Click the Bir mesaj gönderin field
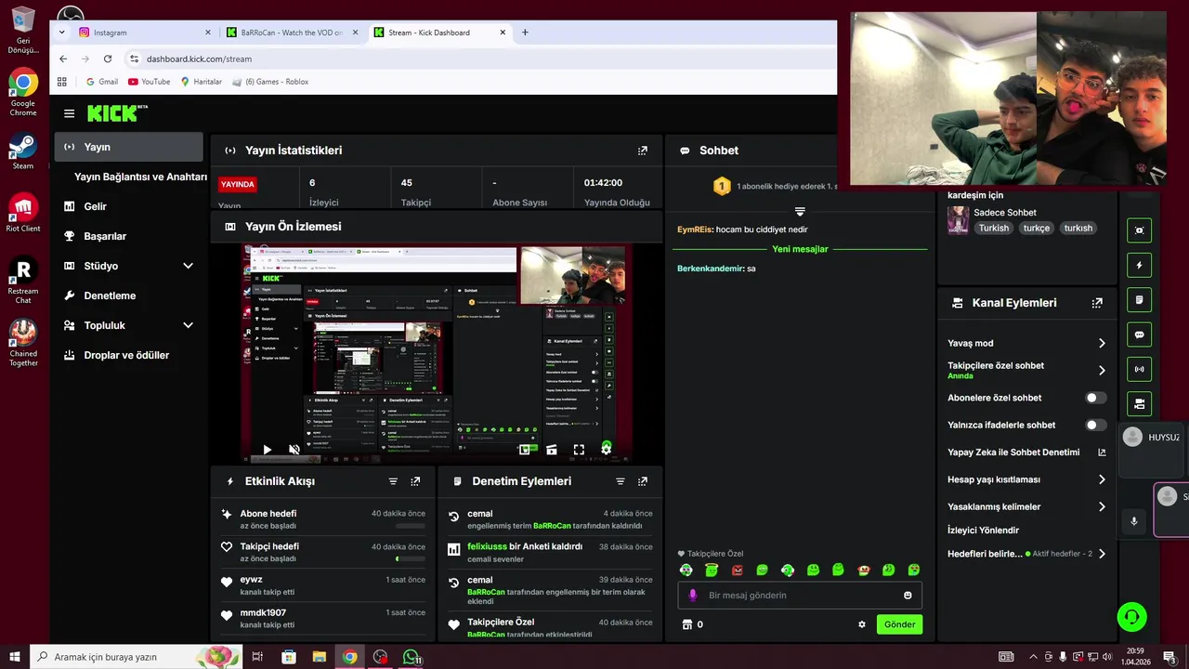This screenshot has width=1189, height=669. 800,596
